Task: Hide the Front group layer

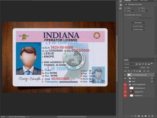Action: coord(125,78)
